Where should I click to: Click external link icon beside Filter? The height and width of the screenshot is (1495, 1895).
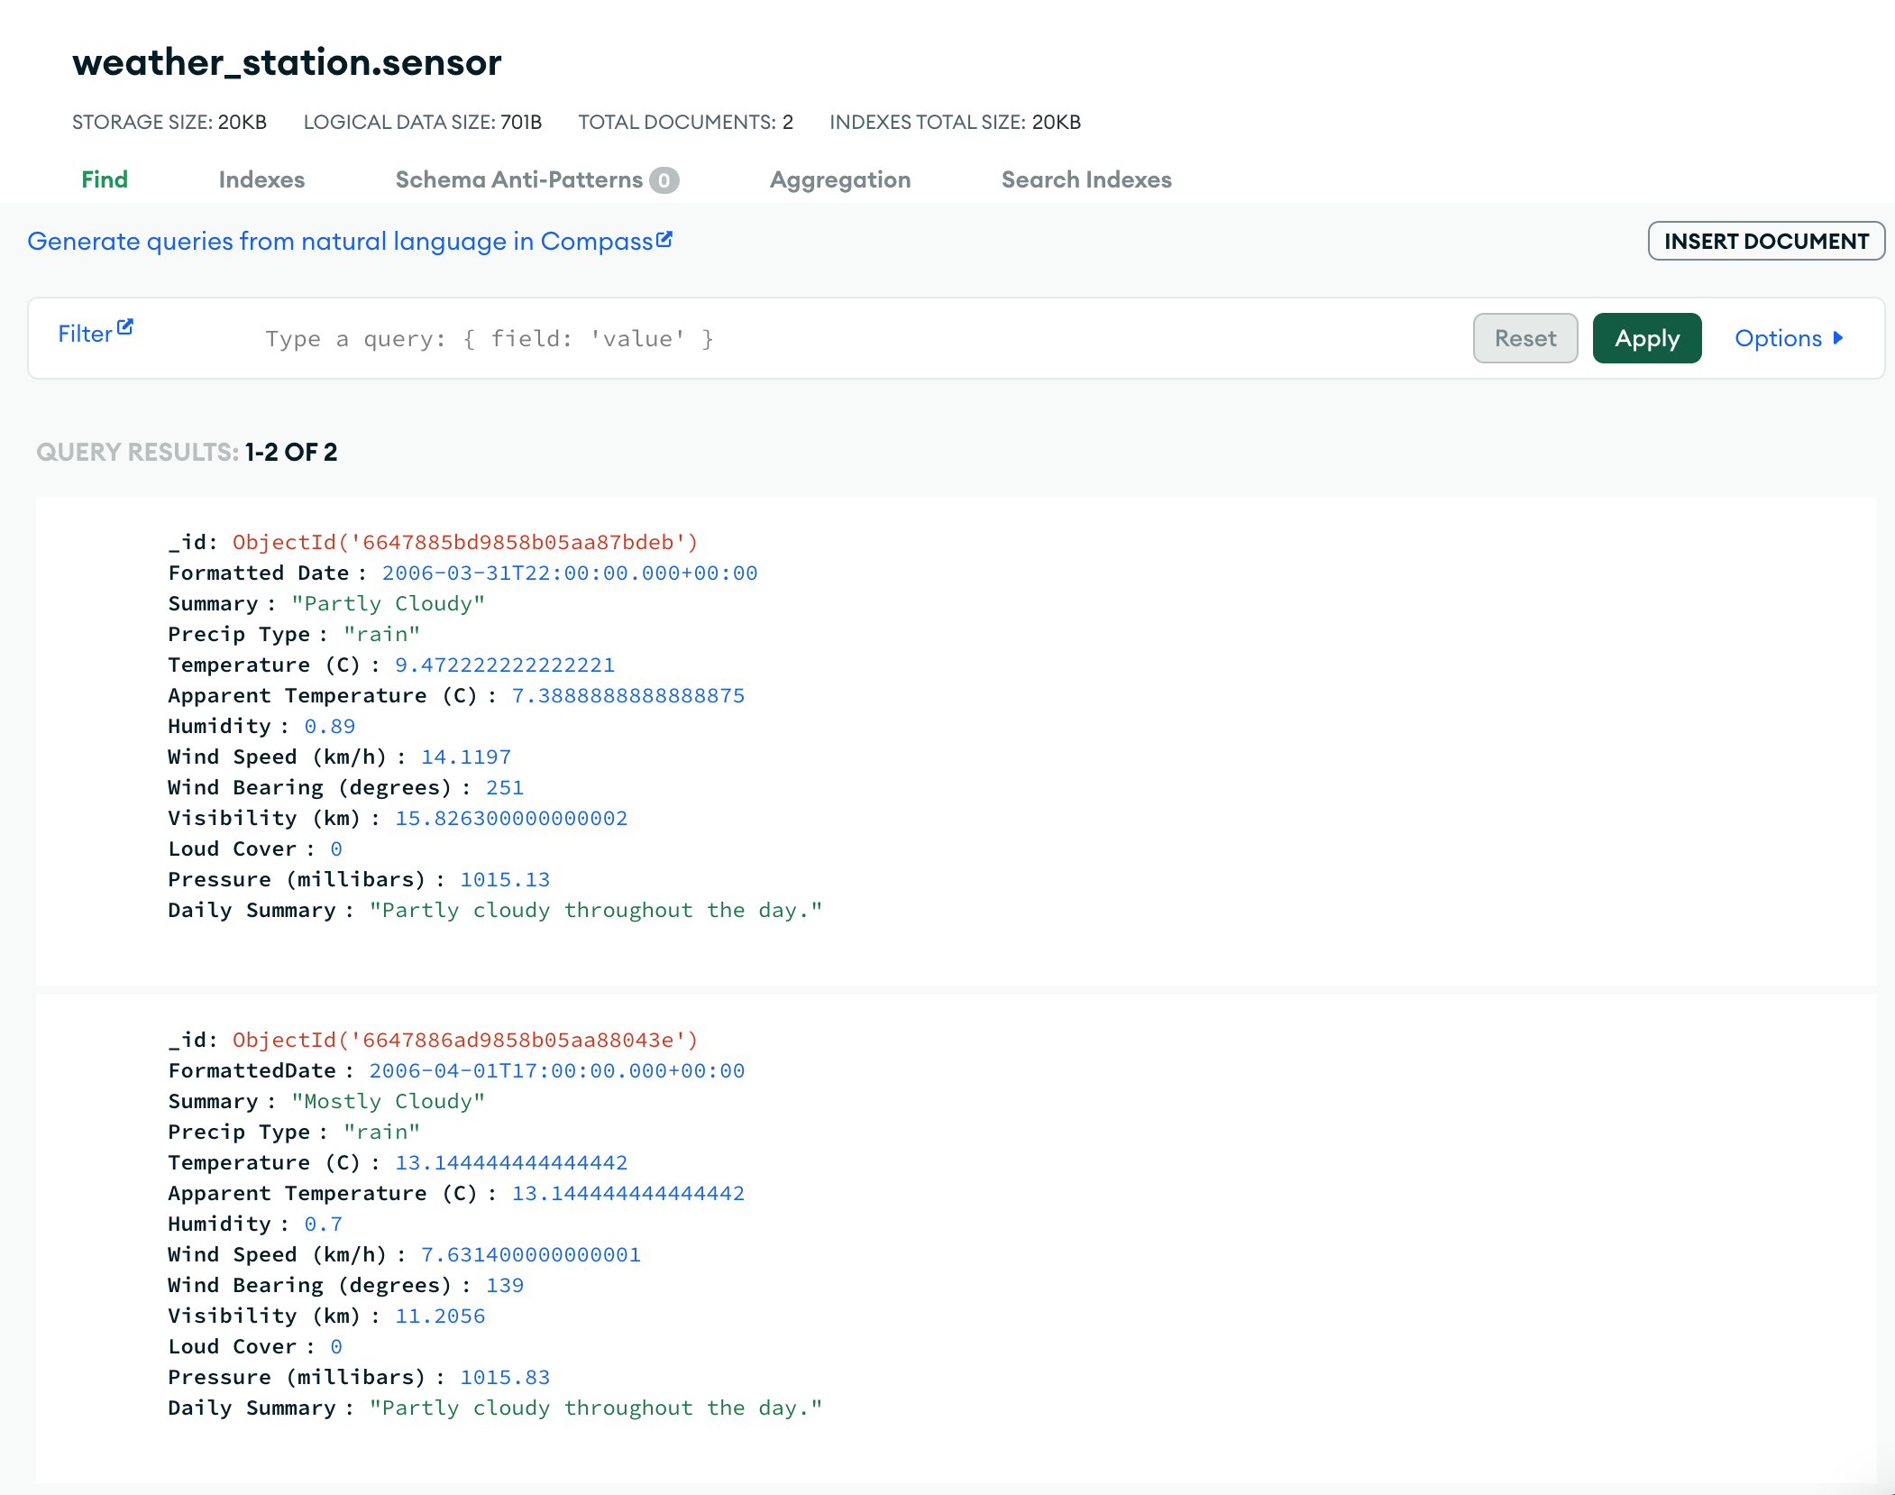[125, 327]
